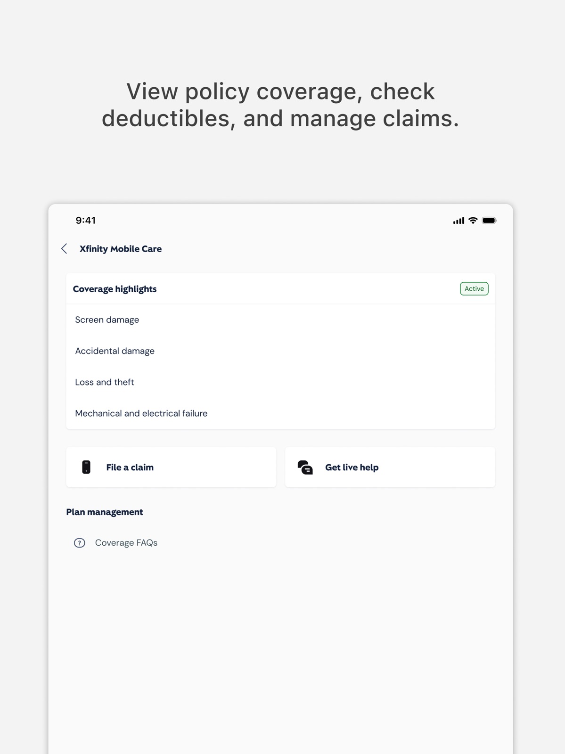
Task: Tap the back chevron arrow
Action: click(x=64, y=249)
